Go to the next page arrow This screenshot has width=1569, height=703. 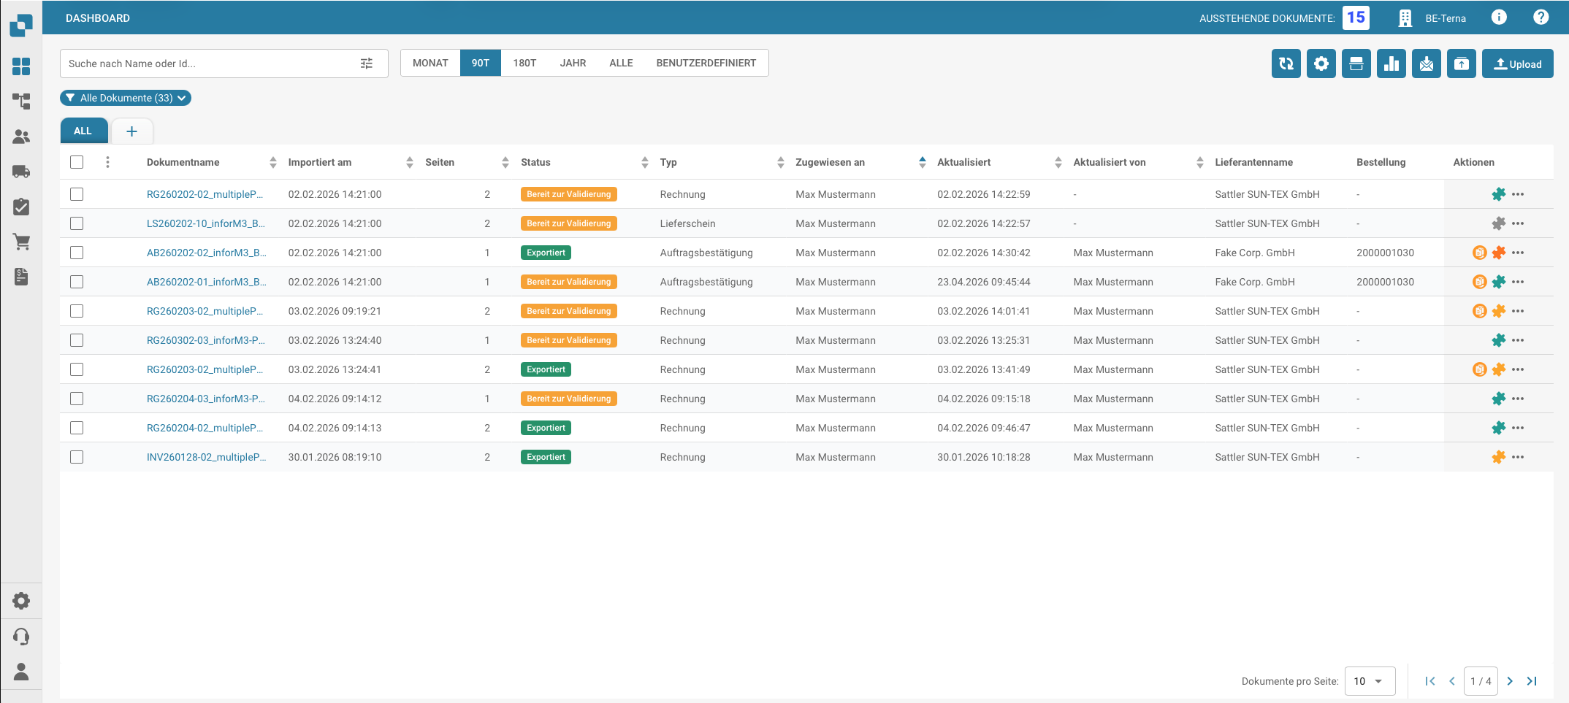click(1510, 681)
